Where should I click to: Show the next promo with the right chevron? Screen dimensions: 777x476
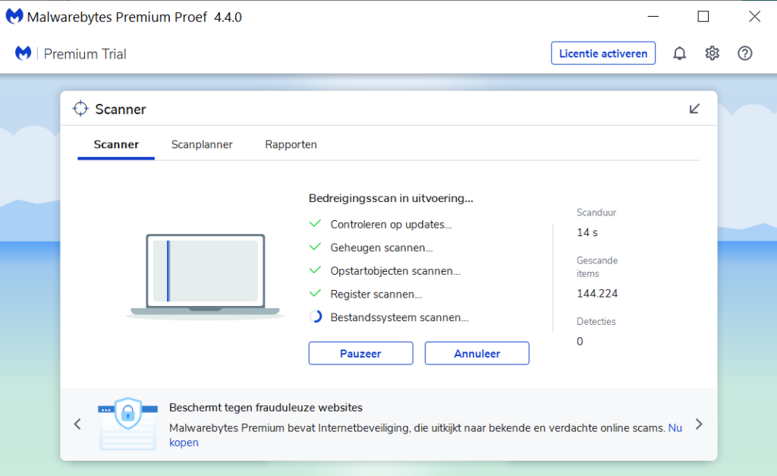click(x=699, y=424)
